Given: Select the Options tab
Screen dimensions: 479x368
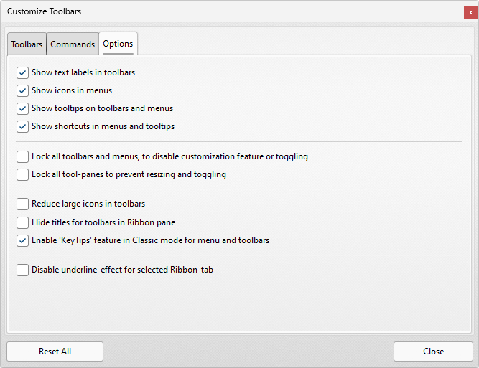Looking at the screenshot, I should coord(118,44).
